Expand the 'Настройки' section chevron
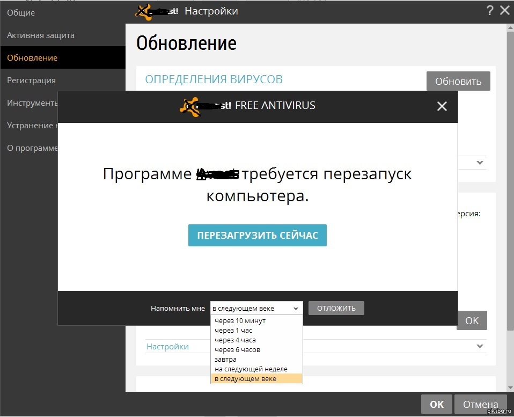The image size is (514, 417). coord(480,346)
